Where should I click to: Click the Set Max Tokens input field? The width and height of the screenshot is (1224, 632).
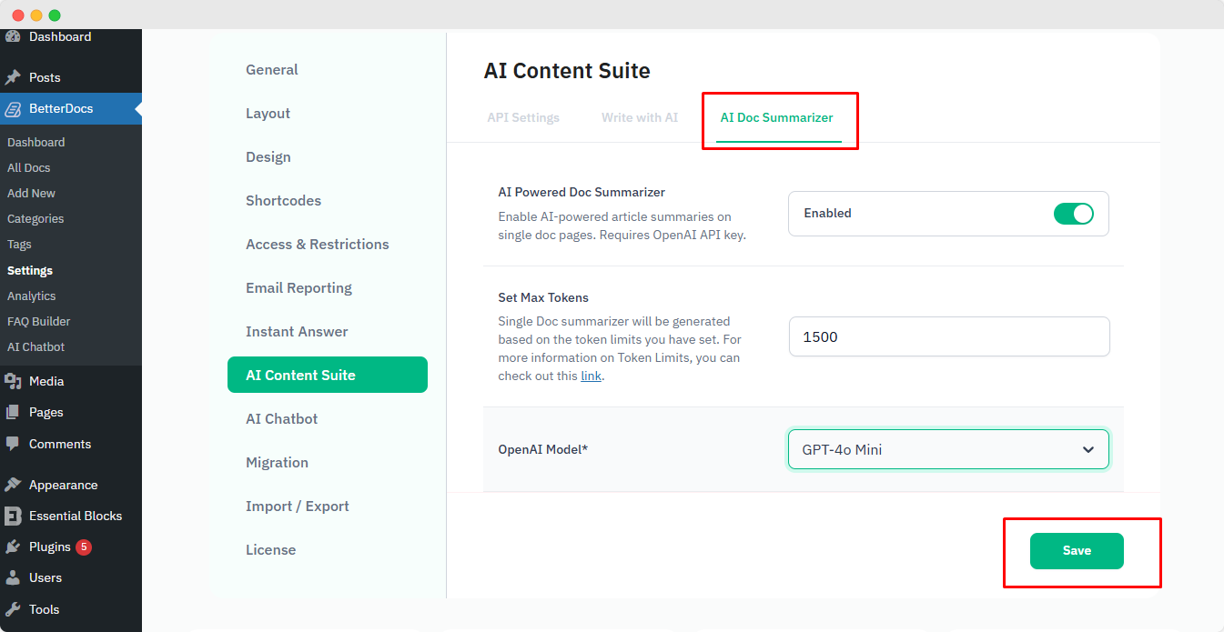[947, 336]
